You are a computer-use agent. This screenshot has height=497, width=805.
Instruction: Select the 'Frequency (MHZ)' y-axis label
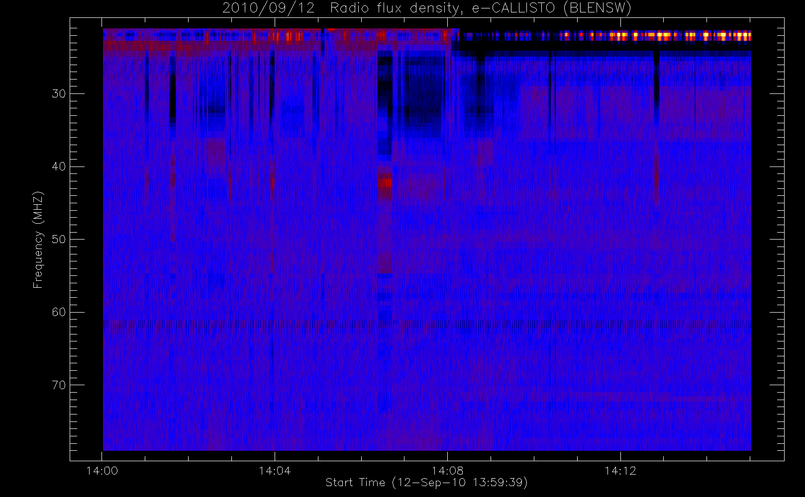point(38,240)
